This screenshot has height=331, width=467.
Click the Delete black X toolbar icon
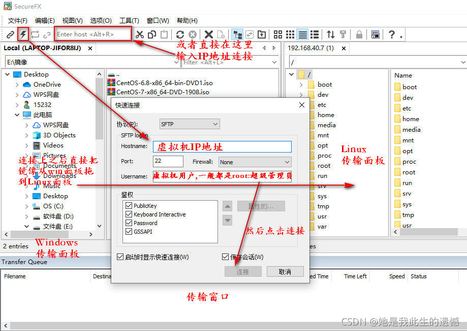pos(209,34)
